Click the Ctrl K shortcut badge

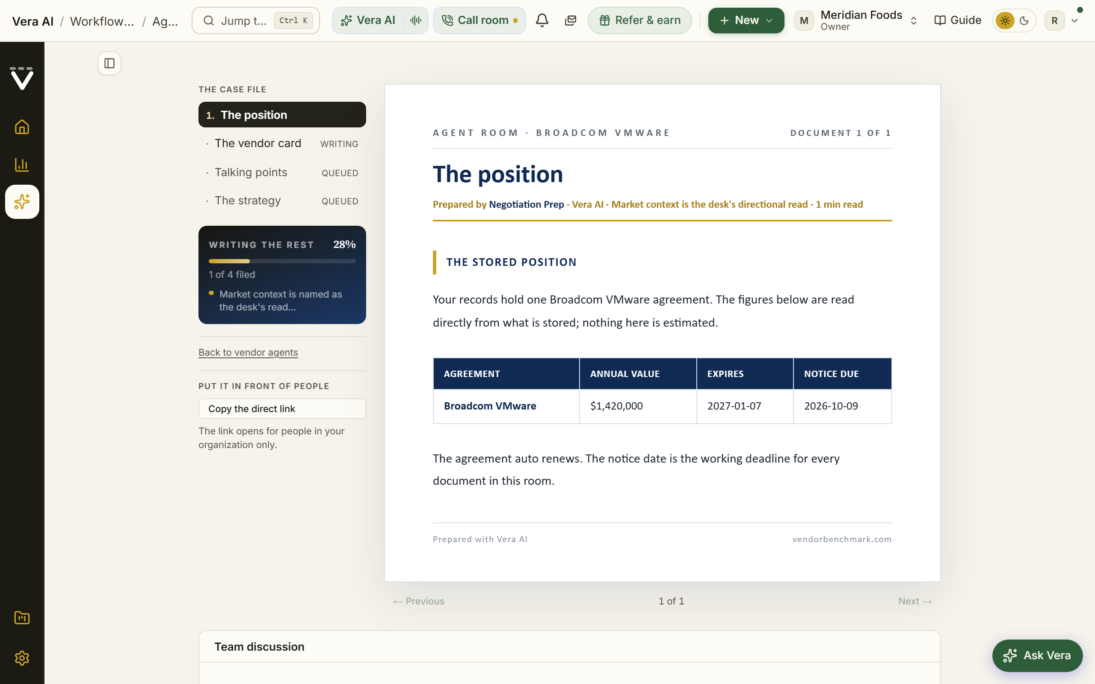point(293,21)
